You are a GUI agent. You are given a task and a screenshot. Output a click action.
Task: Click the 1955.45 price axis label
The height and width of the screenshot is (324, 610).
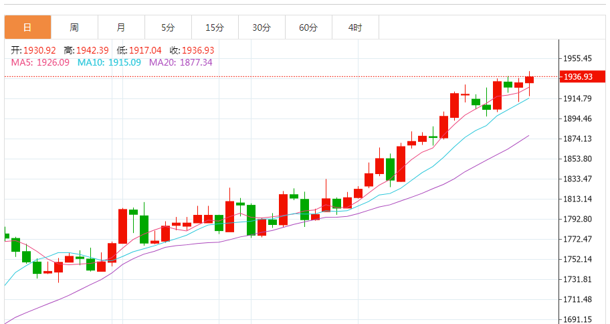click(578, 58)
